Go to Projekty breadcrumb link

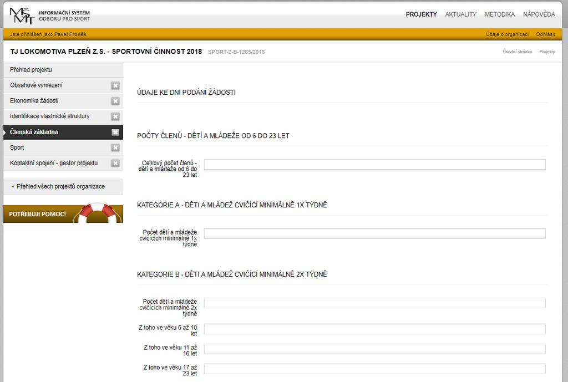547,52
